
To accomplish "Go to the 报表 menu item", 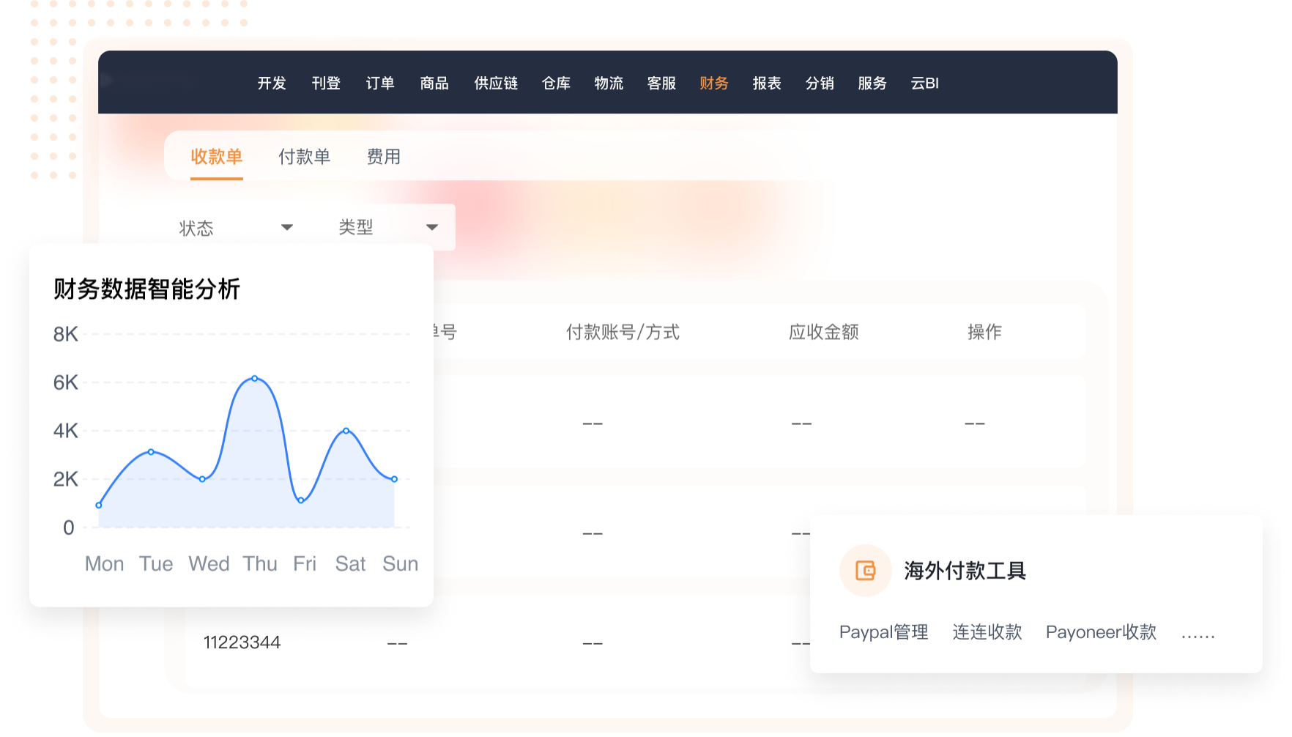I will [x=767, y=84].
